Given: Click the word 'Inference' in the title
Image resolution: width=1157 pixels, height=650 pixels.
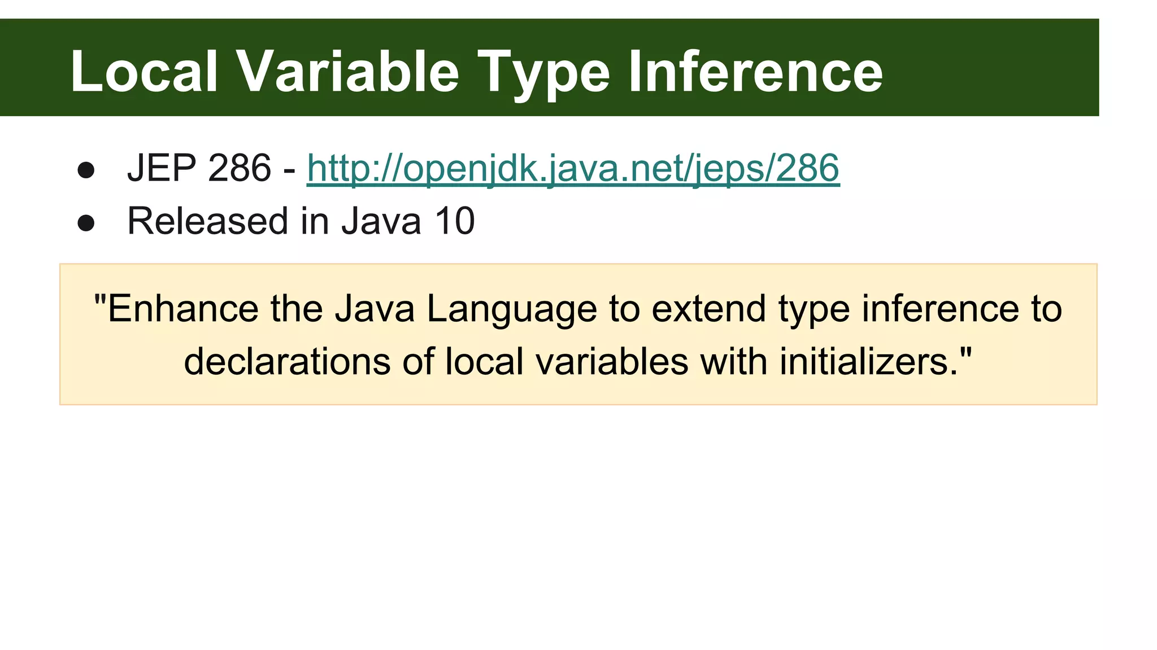Looking at the screenshot, I should (x=755, y=71).
